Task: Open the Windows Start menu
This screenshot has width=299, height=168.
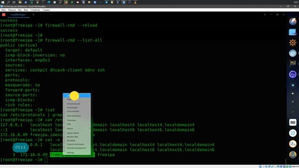Action: 3,2
